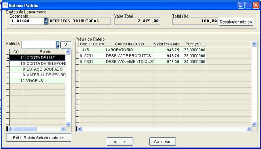
Task: Select the CONTA DE TELEFONE rateio row
Action: coord(38,63)
